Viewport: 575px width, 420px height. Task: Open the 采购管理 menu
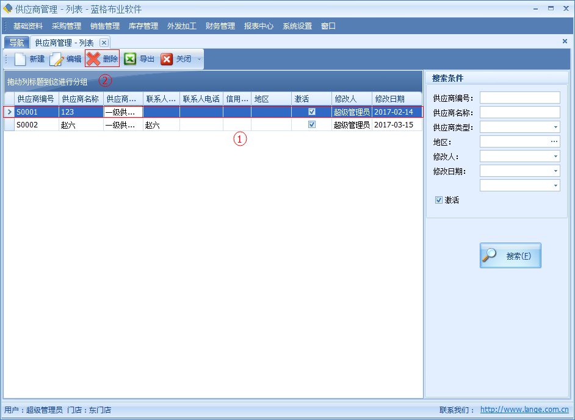[x=67, y=26]
